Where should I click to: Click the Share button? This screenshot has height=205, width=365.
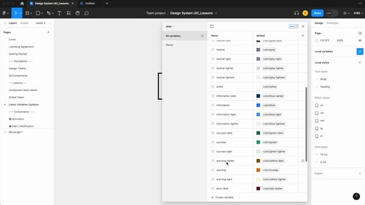(317, 13)
